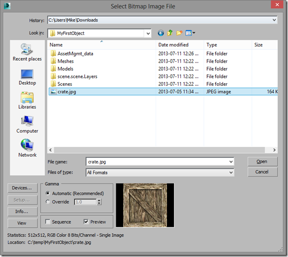This screenshot has width=288, height=257.
Task: Click the Back navigation arrow icon
Action: 161,33
